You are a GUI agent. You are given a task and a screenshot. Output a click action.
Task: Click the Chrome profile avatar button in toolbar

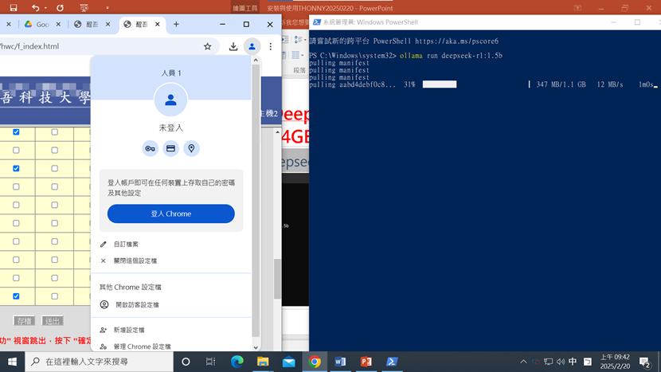[x=252, y=47]
